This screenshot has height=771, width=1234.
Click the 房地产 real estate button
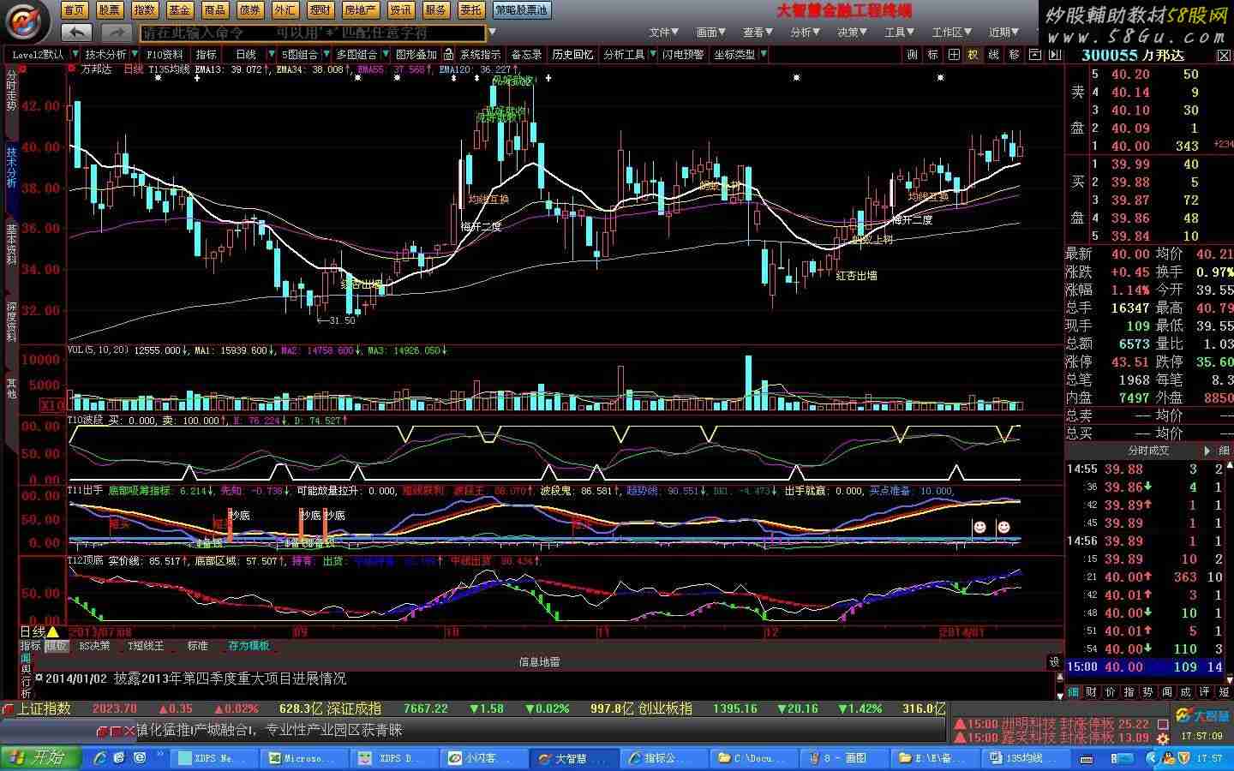pos(360,10)
